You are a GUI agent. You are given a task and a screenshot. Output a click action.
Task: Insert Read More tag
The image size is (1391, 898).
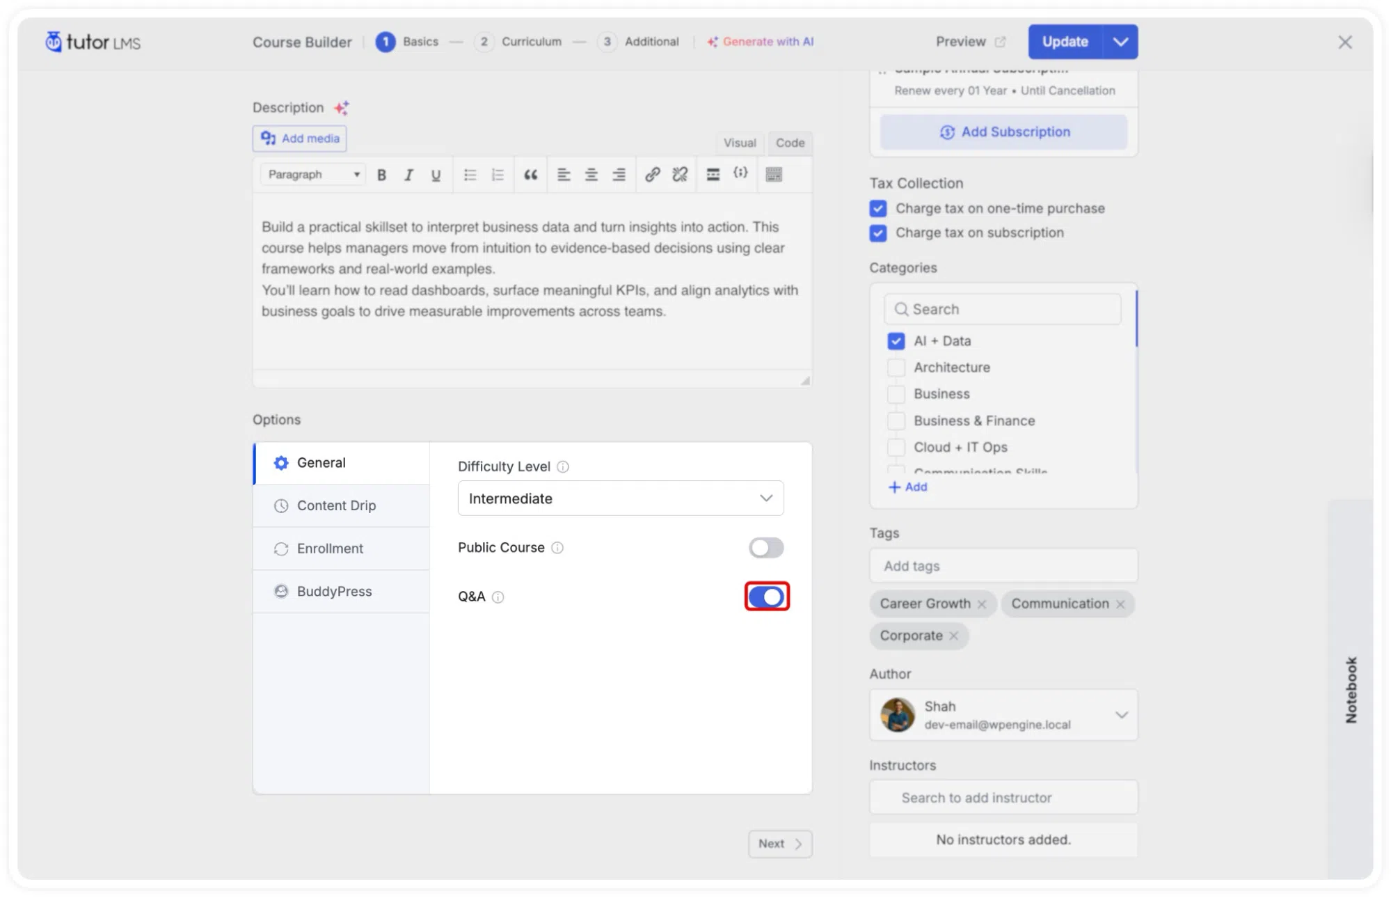[x=713, y=175]
